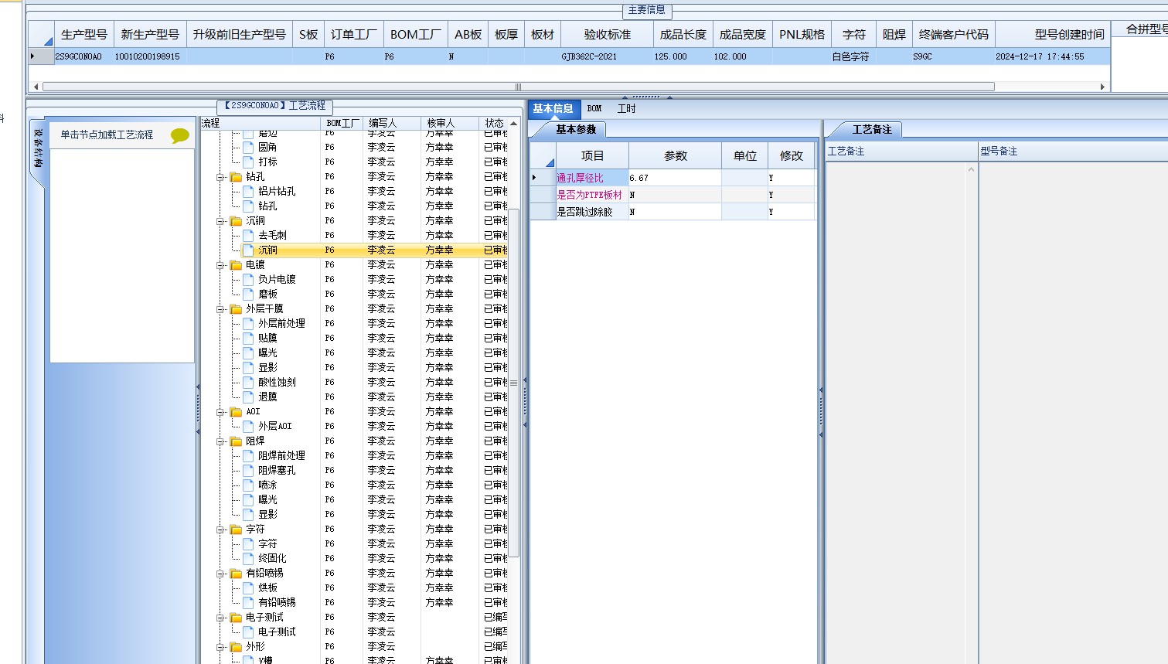Click the document icon for 酸性蚀刻

(248, 382)
